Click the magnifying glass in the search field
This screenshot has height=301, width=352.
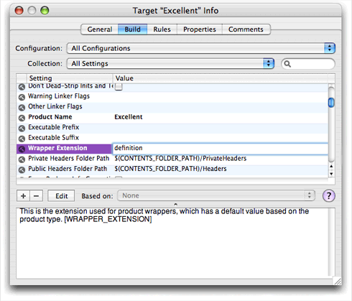(287, 64)
